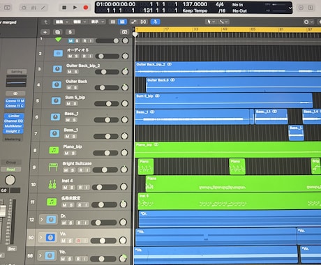Open the Mixer toolbar icon
321x265 pixels.
tap(33, 8)
